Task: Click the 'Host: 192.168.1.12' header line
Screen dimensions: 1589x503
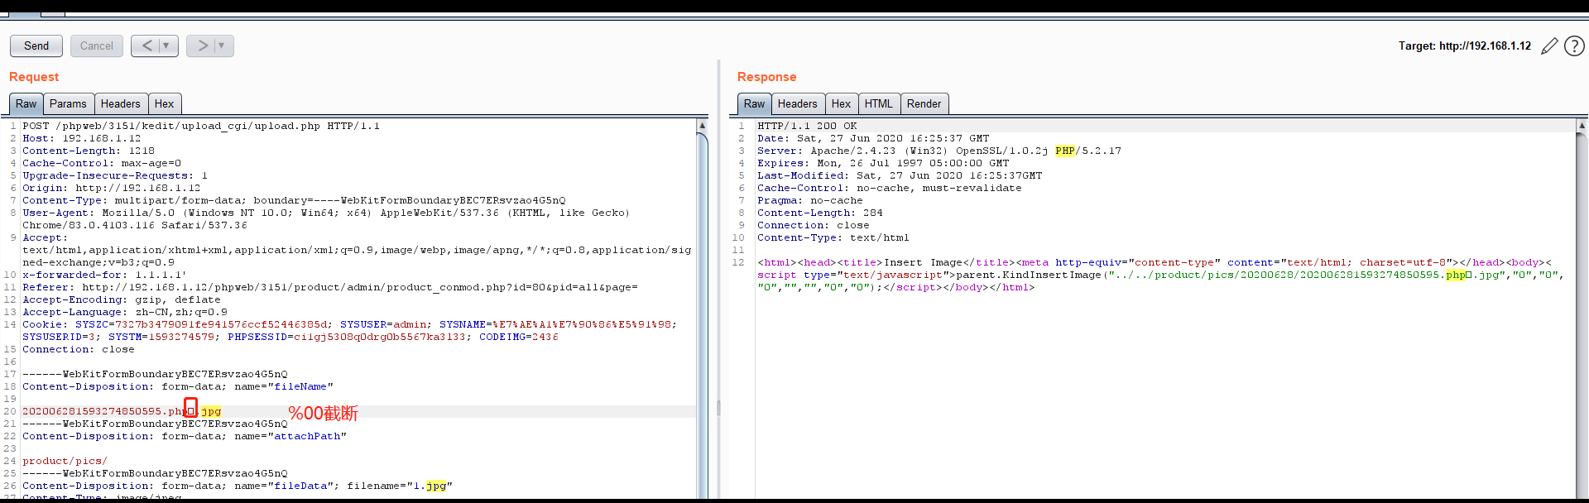Action: tap(82, 138)
